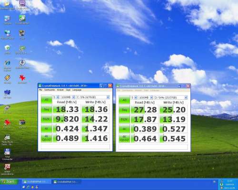Run 4K test in C: drive window
The width and height of the screenshot is (238, 190).
coord(47,129)
